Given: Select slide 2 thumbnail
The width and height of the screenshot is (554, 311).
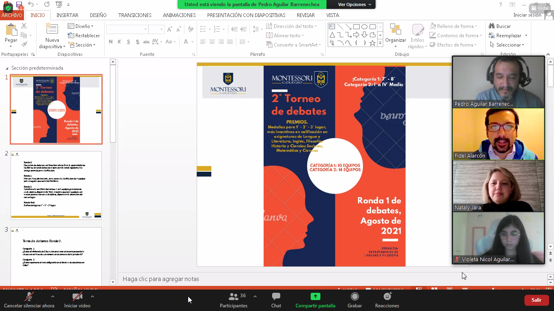Looking at the screenshot, I should click(56, 185).
